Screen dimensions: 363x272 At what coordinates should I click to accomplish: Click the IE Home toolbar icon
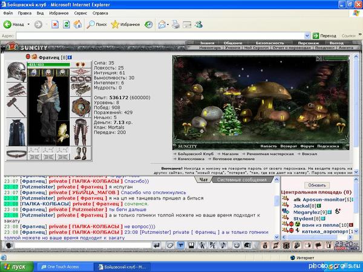[x=77, y=25]
